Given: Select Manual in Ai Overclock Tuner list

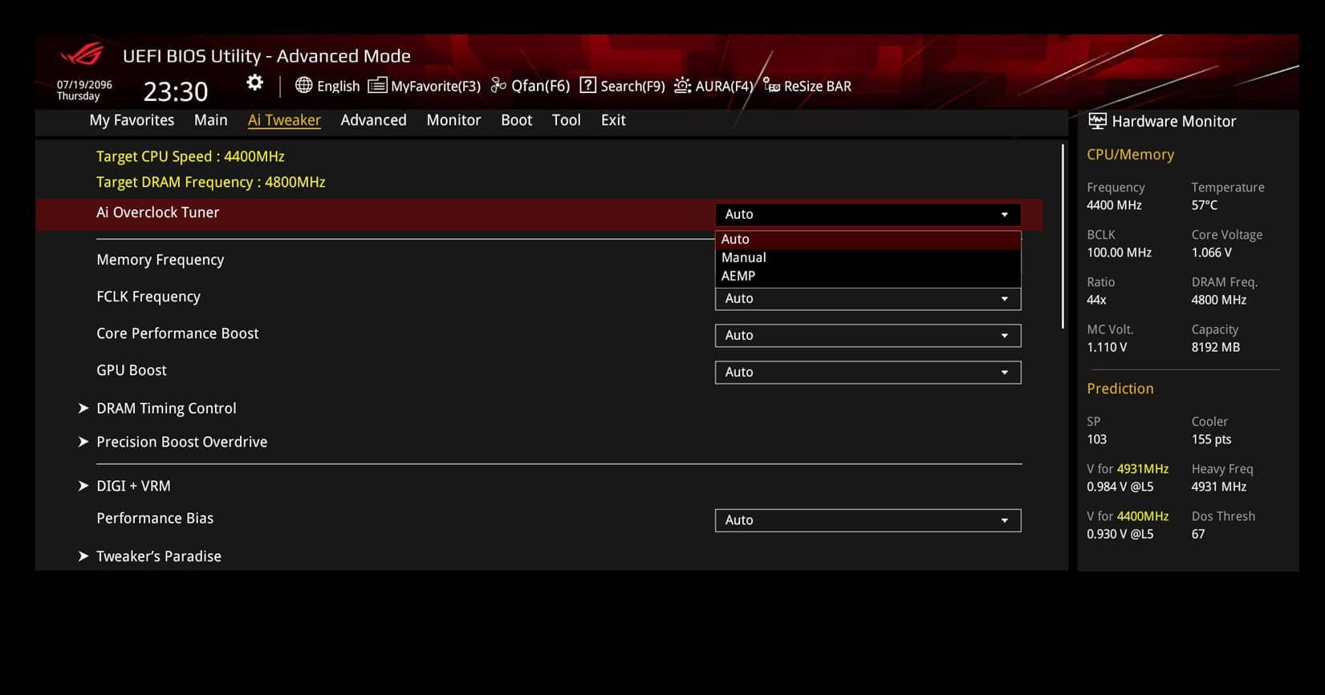Looking at the screenshot, I should pos(744,257).
